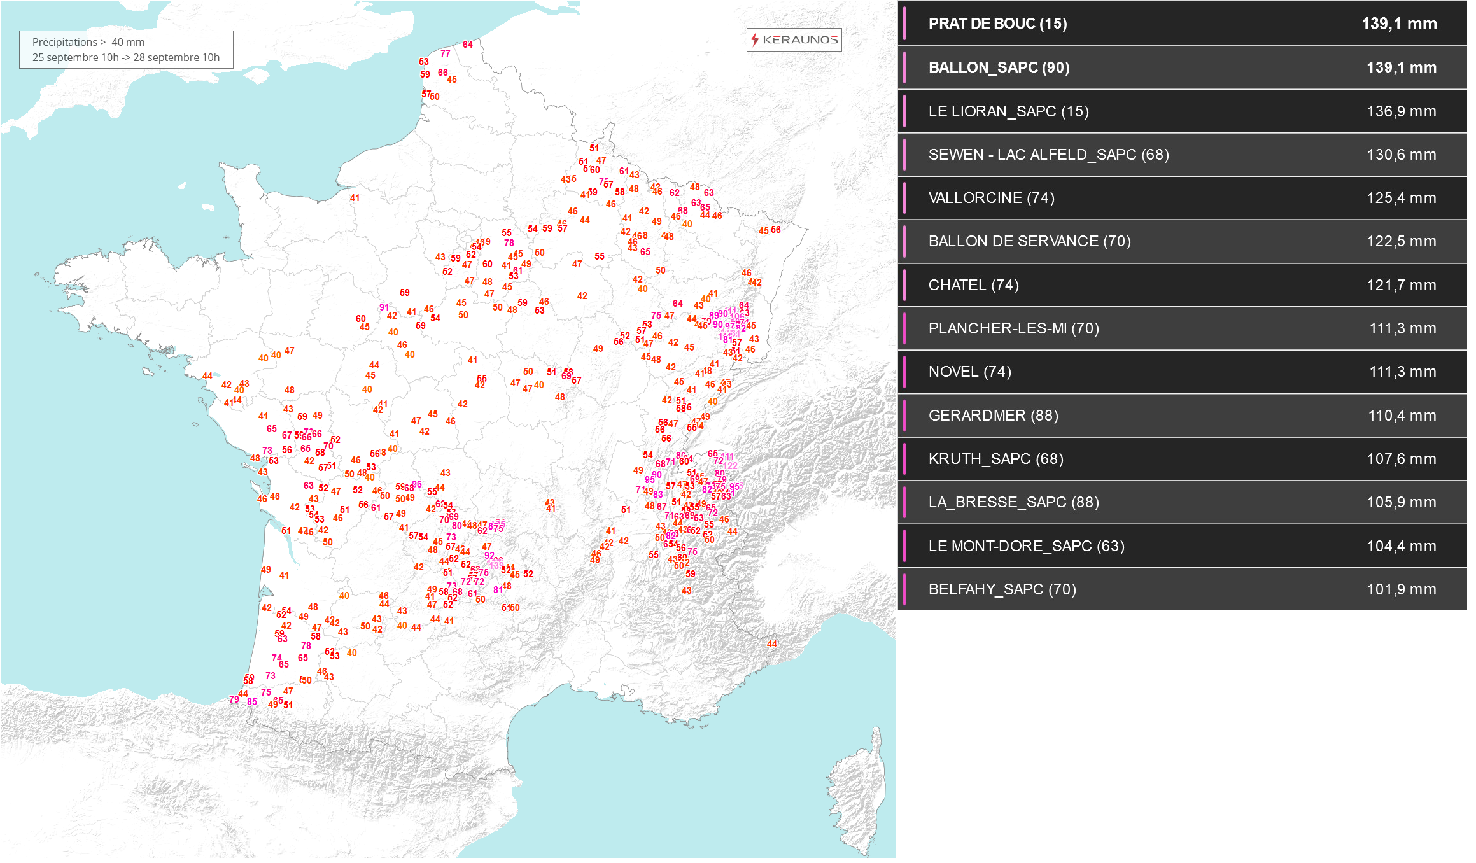This screenshot has width=1476, height=863.
Task: Click the 79 value at the southwest border
Action: click(x=235, y=699)
